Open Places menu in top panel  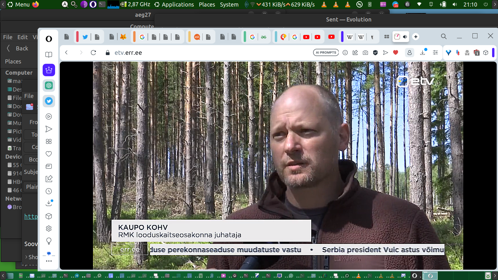pyautogui.click(x=207, y=4)
